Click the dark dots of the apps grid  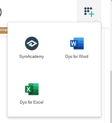coord(88,11)
